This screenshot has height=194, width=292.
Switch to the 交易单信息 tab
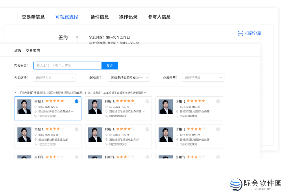pos(33,17)
